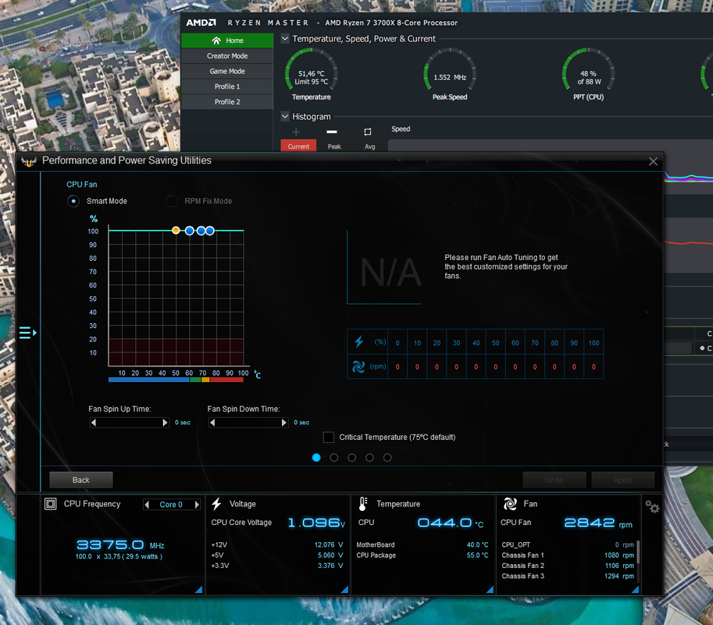Screen dimensions: 713x625
Task: Click the Fan panel icon
Action: (x=510, y=504)
